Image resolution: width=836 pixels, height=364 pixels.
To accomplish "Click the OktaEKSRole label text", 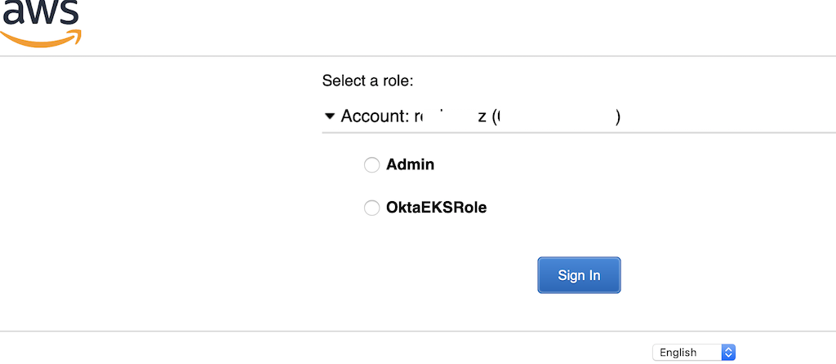I will click(436, 208).
